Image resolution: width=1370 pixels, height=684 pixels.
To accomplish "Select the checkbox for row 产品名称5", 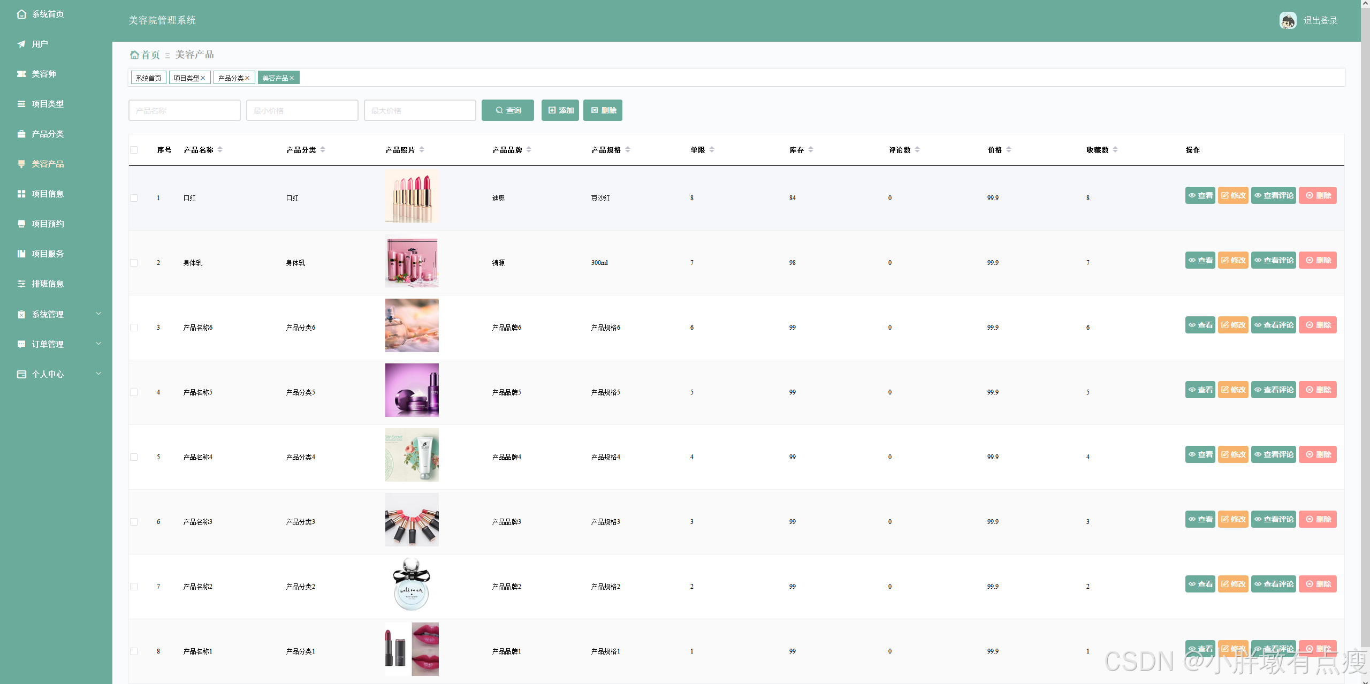I will [134, 392].
